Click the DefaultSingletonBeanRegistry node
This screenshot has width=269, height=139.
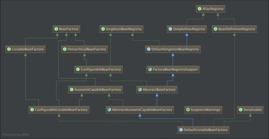click(x=173, y=49)
